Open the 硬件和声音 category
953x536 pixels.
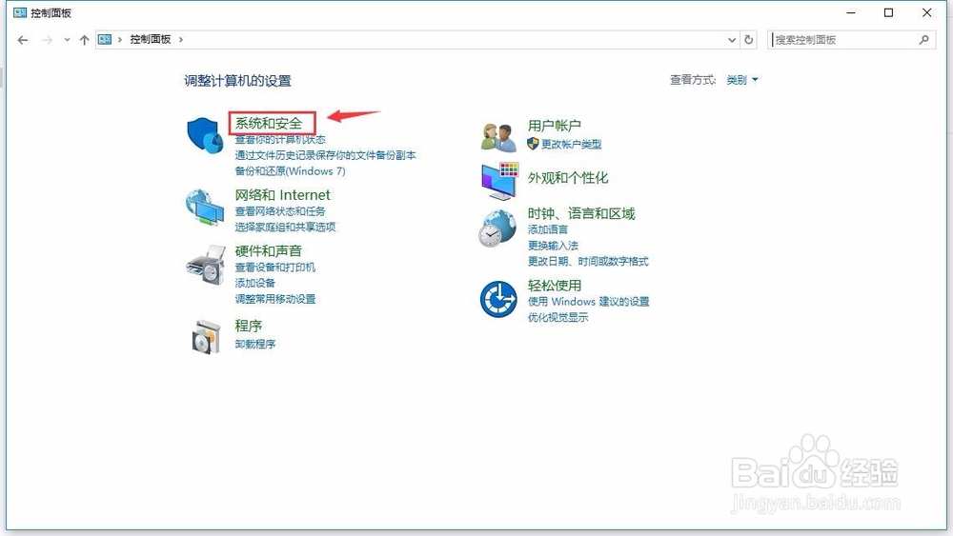[268, 250]
